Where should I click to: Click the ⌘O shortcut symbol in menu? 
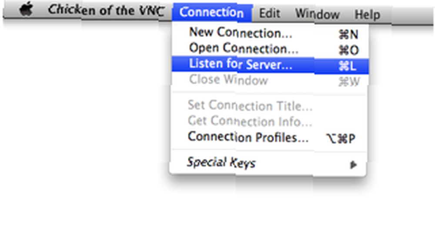349,50
